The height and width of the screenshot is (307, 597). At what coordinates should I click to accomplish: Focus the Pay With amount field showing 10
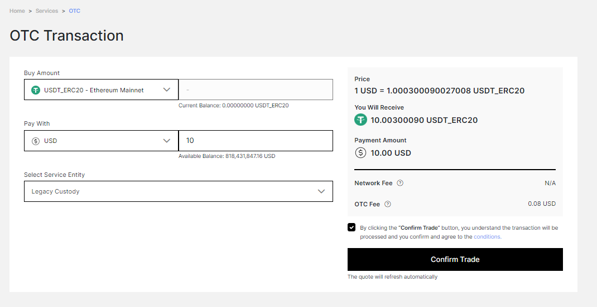coord(256,141)
